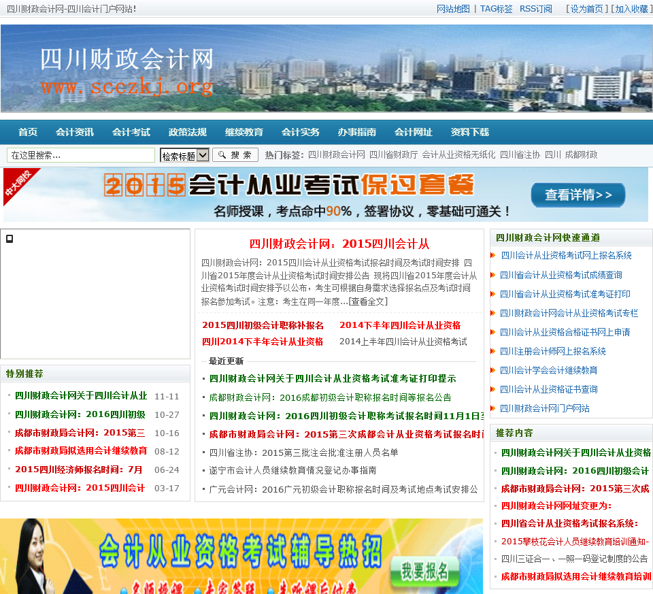Open 四川财政会计网网址变更为 in 推荐内容
Image resolution: width=653 pixels, height=594 pixels.
pyautogui.click(x=556, y=506)
